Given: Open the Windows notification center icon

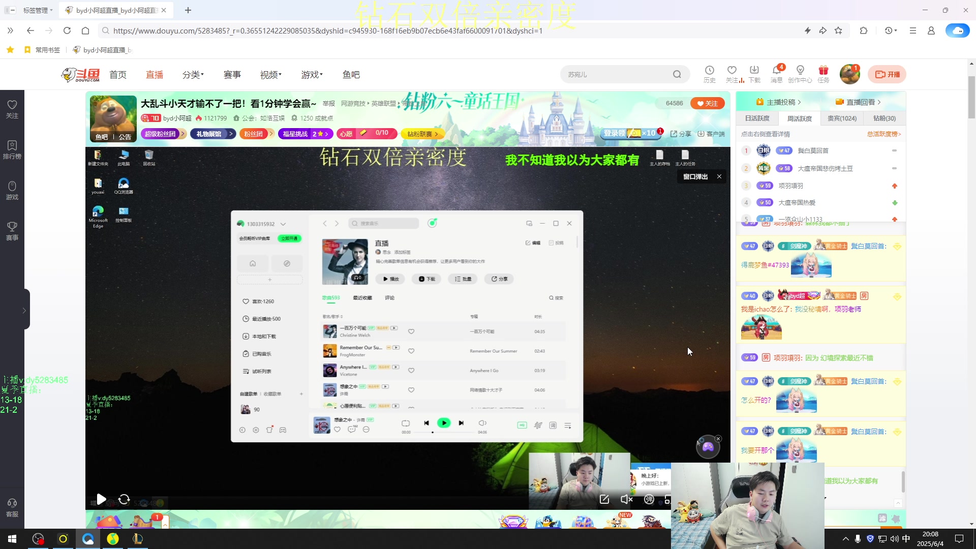Looking at the screenshot, I should 959,539.
